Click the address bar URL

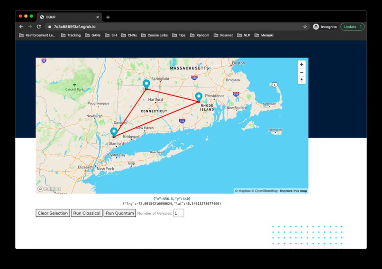74,27
